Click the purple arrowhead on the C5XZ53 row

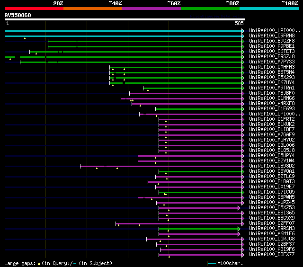pyautogui.click(x=239, y=208)
